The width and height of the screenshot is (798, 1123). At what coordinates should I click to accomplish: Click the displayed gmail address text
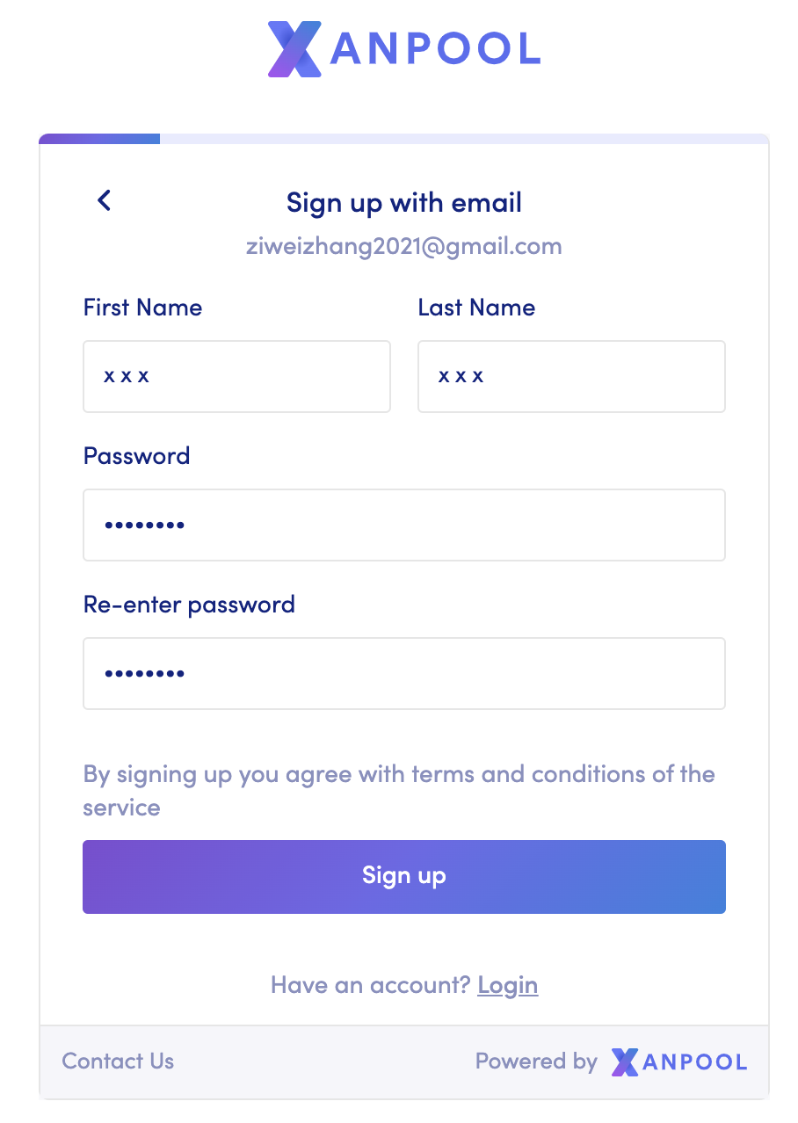[403, 246]
